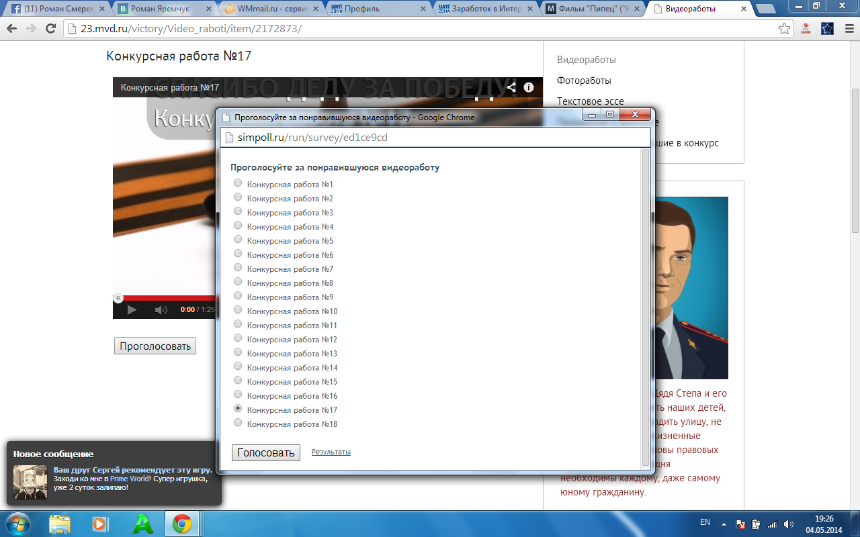Switch to Фильм "Пипец" tab

[x=591, y=9]
